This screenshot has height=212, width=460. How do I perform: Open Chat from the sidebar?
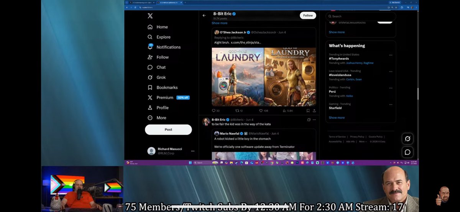[157, 67]
